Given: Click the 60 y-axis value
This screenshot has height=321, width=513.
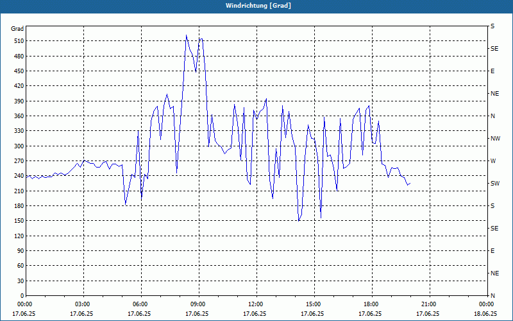Looking at the screenshot, I should point(20,266).
